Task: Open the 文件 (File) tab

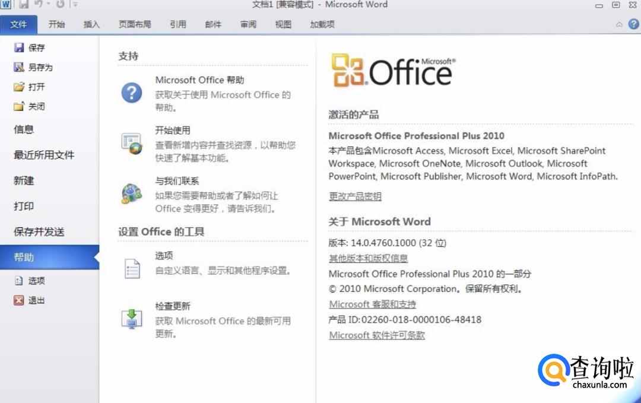Action: tap(18, 24)
